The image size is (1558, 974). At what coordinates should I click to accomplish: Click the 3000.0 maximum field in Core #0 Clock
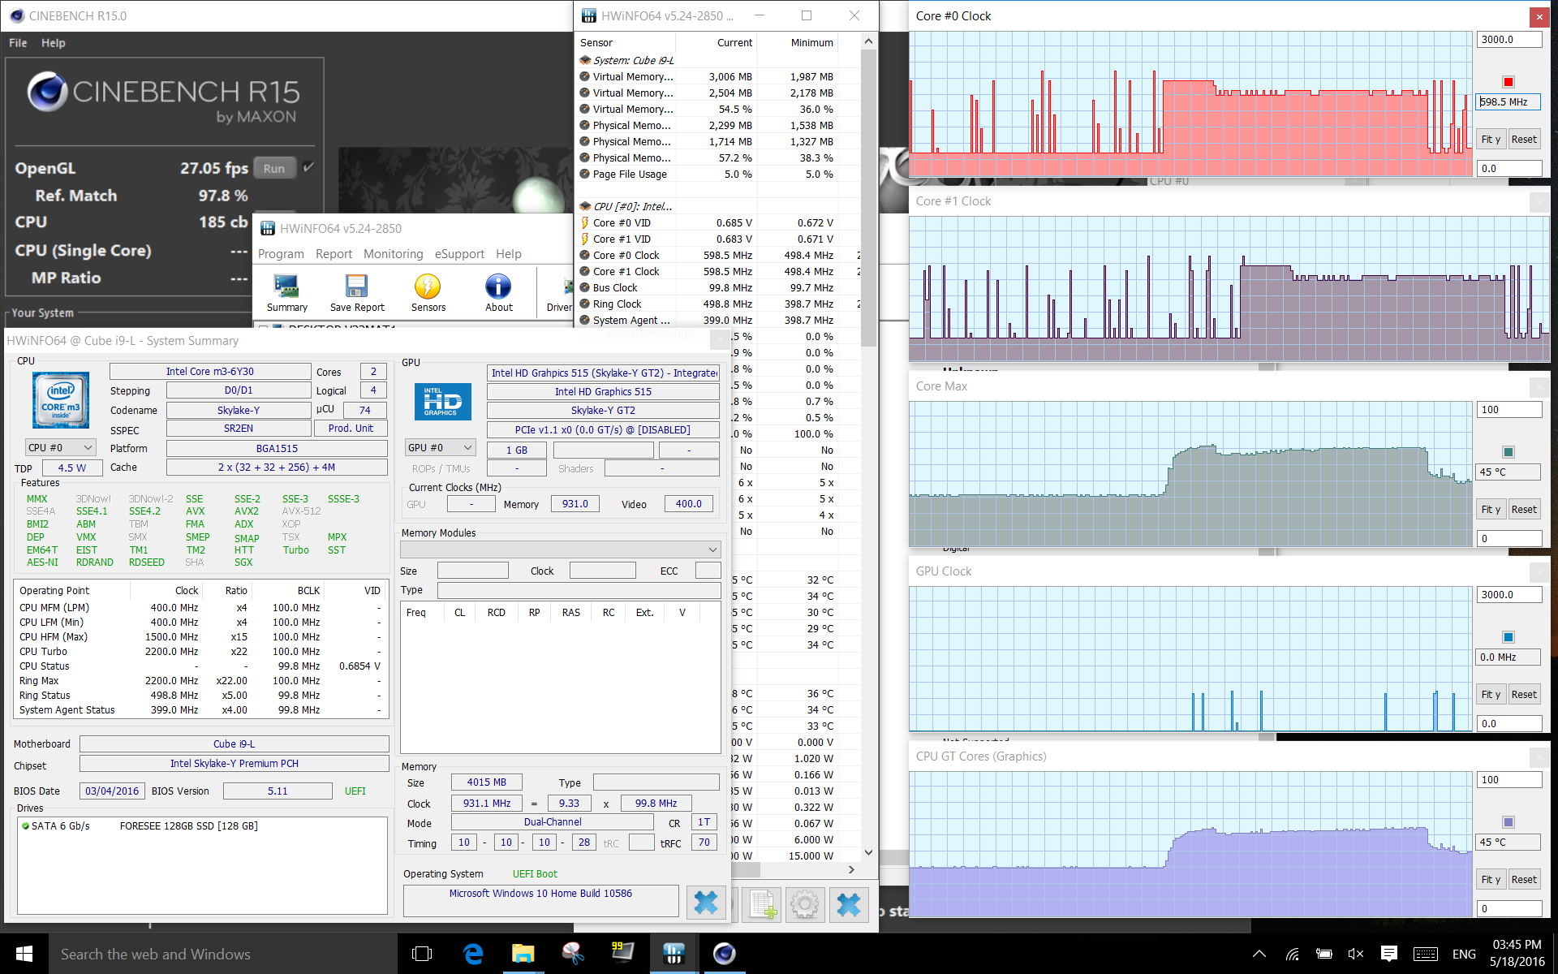pyautogui.click(x=1509, y=40)
